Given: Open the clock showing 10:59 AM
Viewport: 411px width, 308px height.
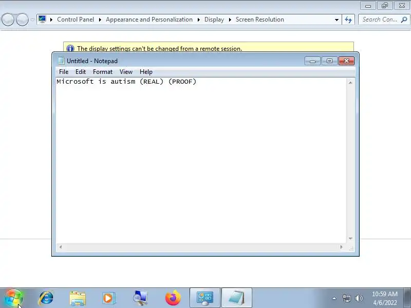Looking at the screenshot, I should point(384,294).
